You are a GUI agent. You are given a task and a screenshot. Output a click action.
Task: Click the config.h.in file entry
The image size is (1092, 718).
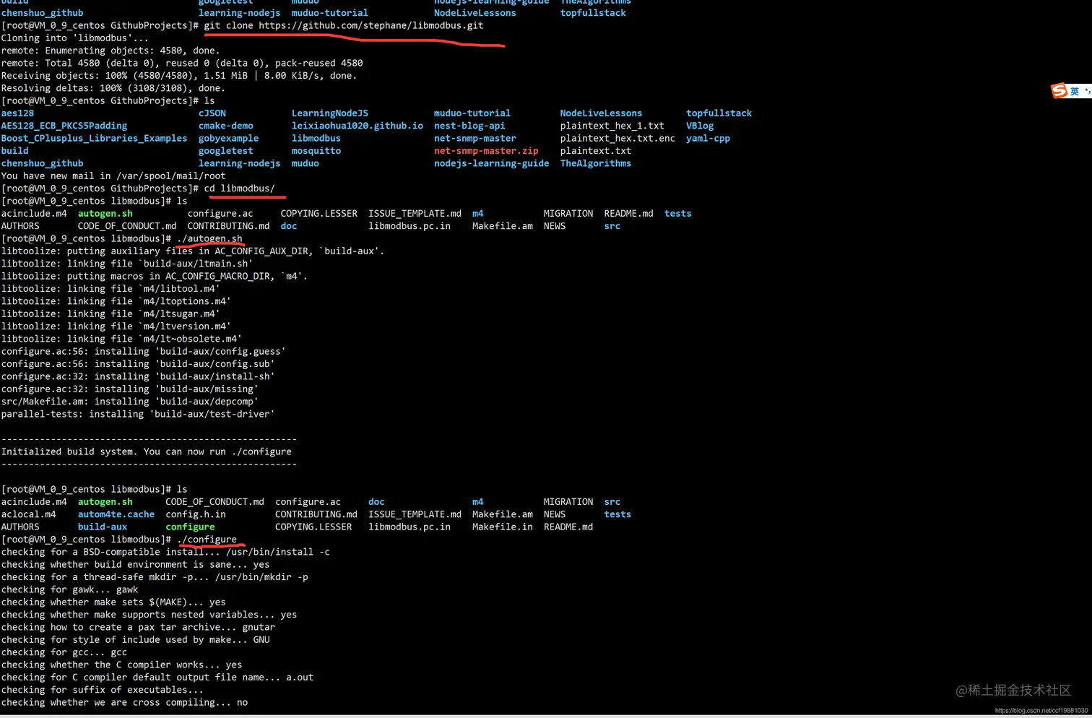[x=195, y=514]
